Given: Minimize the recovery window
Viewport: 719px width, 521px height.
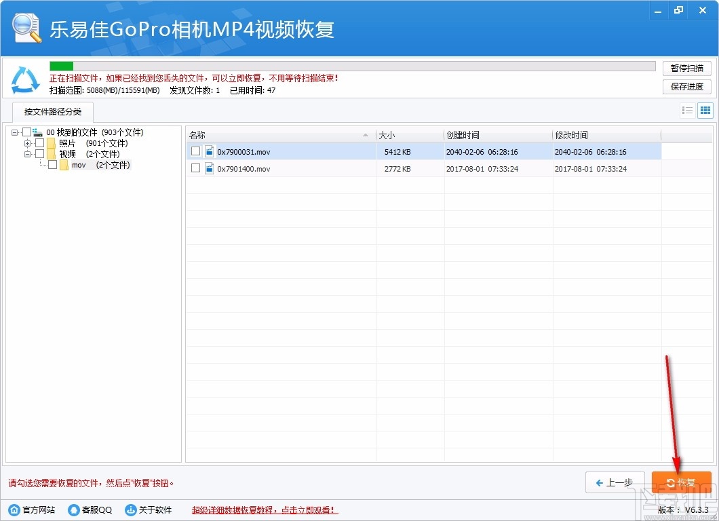Looking at the screenshot, I should [x=658, y=11].
